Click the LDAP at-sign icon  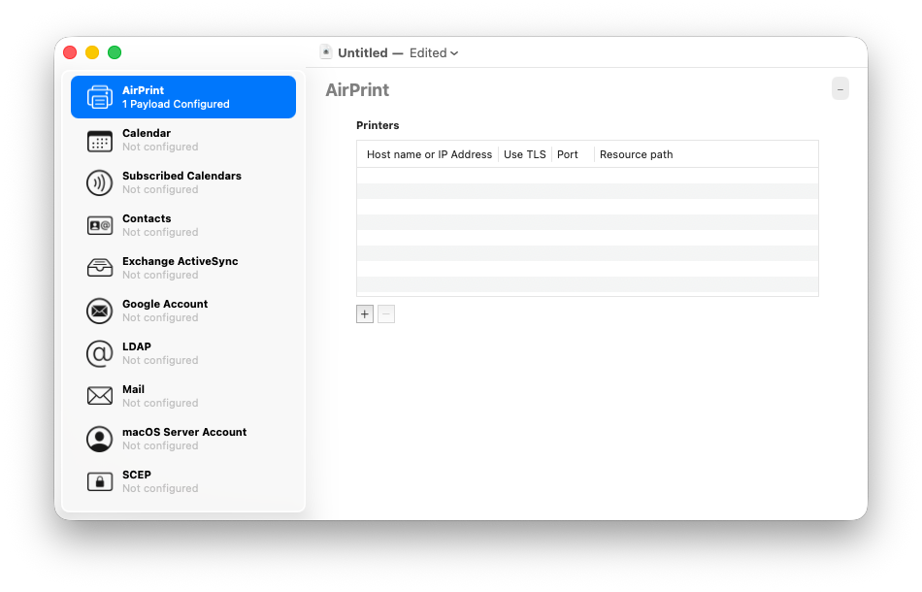[99, 353]
